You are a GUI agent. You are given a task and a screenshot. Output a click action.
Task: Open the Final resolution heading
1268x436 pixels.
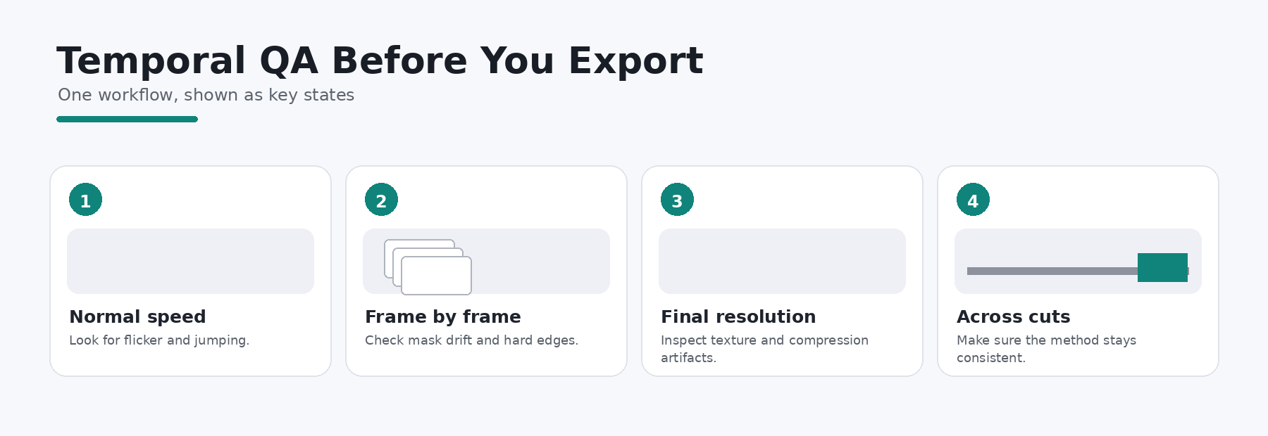[738, 317]
